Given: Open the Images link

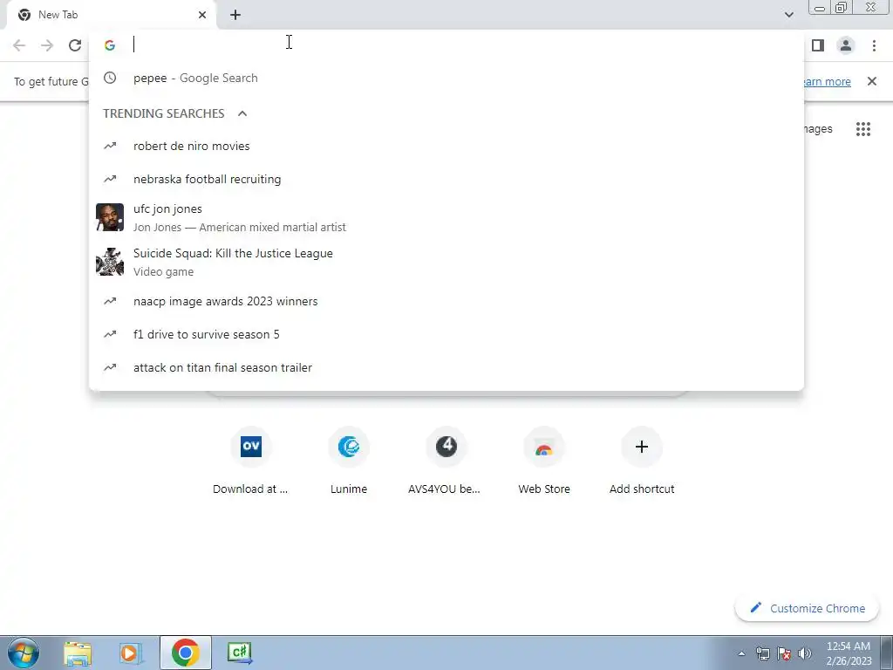Looking at the screenshot, I should click(x=818, y=129).
